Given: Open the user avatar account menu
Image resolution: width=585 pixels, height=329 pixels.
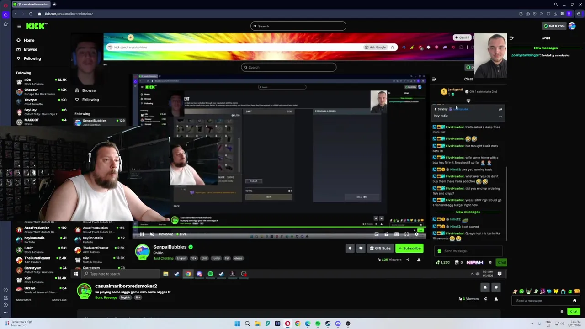Looking at the screenshot, I should pyautogui.click(x=572, y=26).
